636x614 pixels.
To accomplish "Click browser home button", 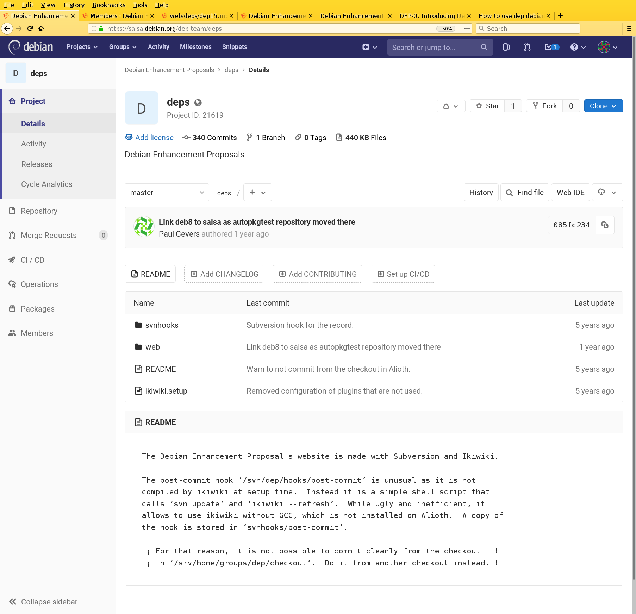I will [x=41, y=29].
